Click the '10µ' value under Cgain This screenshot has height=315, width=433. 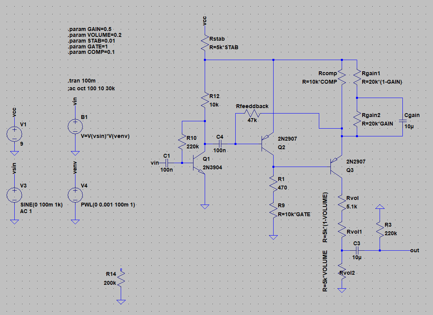[x=409, y=126]
